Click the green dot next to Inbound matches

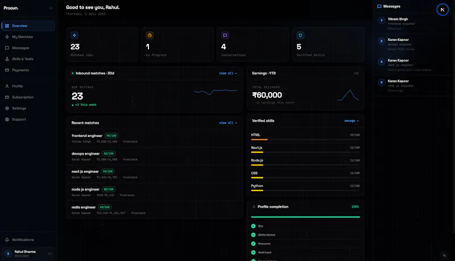coord(73,73)
